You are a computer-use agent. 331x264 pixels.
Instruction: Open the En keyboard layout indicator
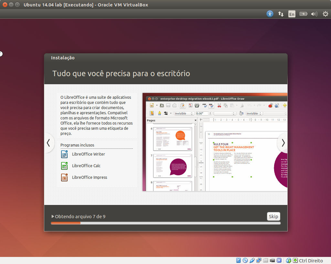[292, 14]
